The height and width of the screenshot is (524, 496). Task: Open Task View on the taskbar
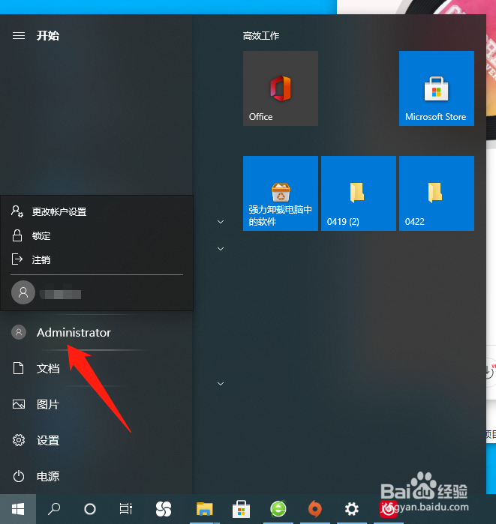[126, 509]
